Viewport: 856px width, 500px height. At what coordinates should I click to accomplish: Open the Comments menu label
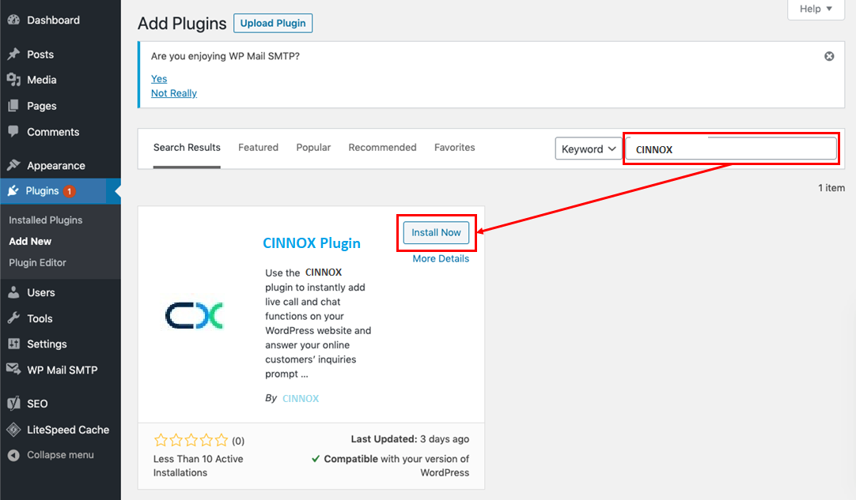pyautogui.click(x=54, y=132)
